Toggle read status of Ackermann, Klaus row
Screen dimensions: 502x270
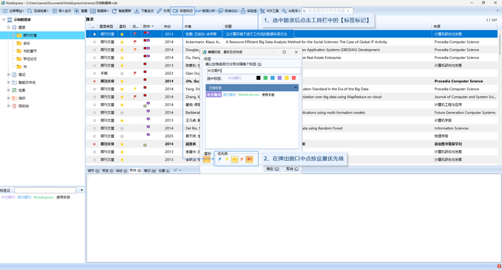pos(95,42)
